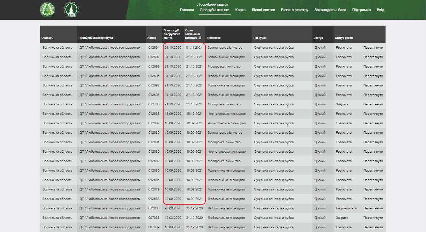
Task: Click Переглянути in row 012695
Action: click(373, 95)
